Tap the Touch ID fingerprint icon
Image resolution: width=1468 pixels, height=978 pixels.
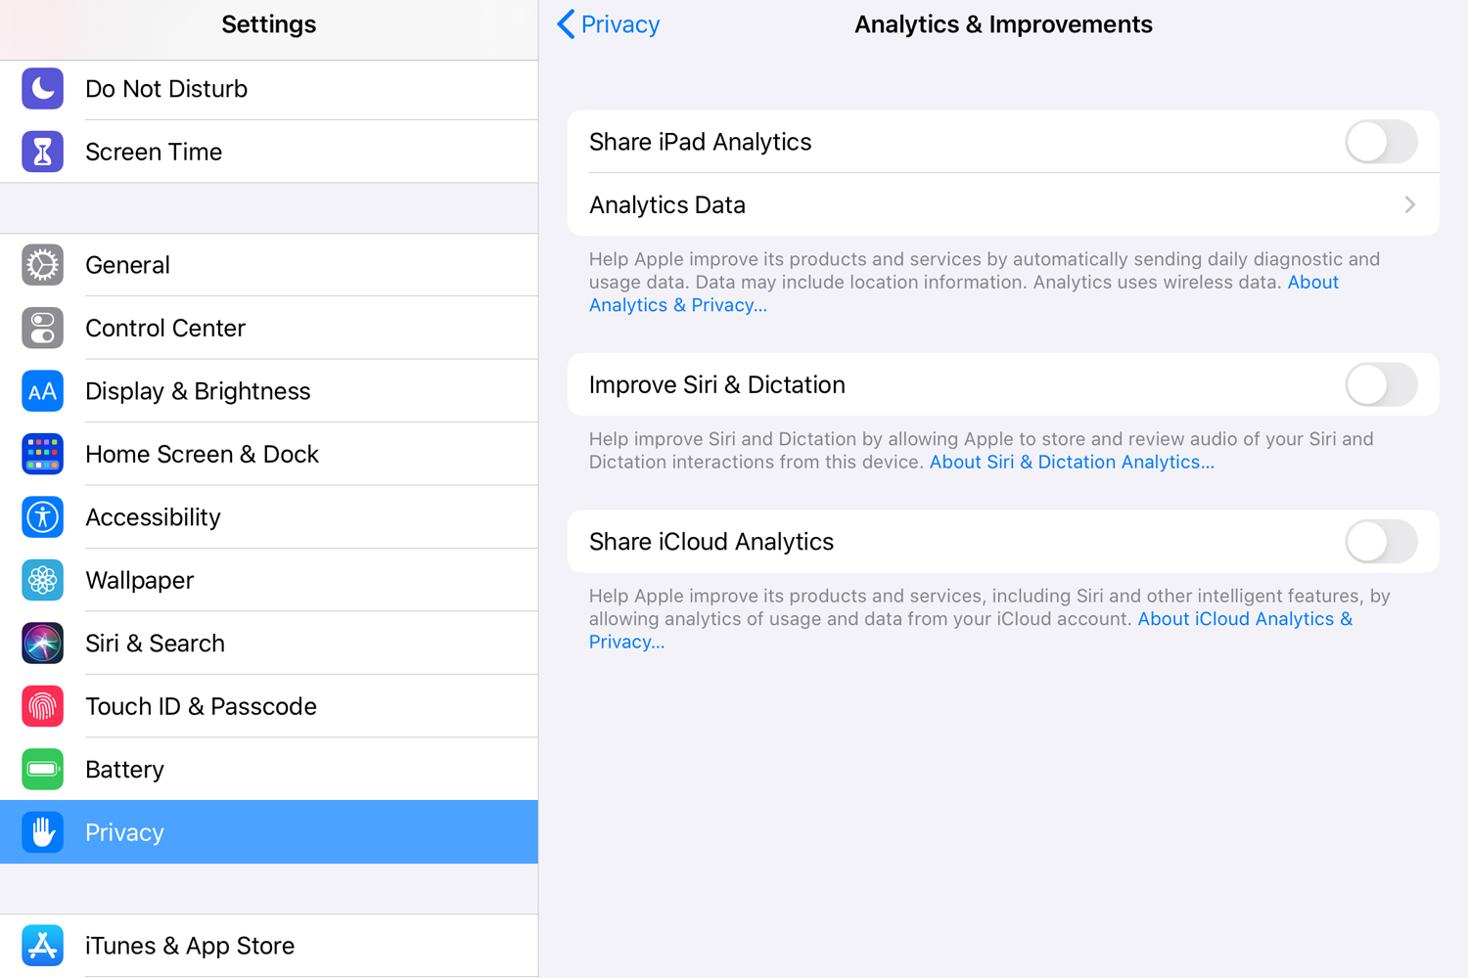pos(43,706)
